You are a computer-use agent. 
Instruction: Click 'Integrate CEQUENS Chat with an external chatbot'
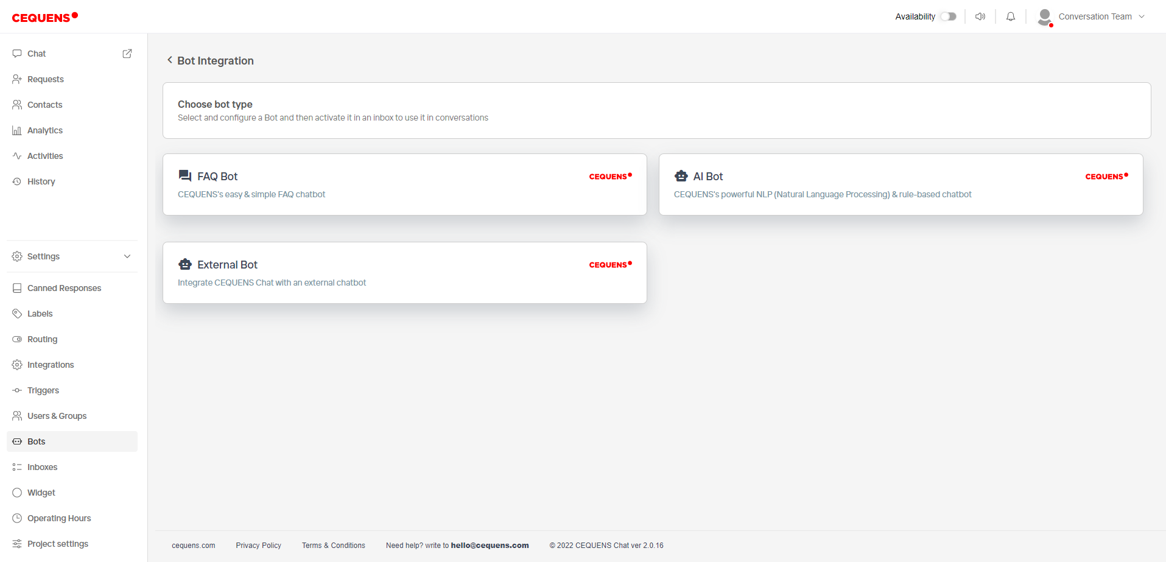pyautogui.click(x=272, y=283)
